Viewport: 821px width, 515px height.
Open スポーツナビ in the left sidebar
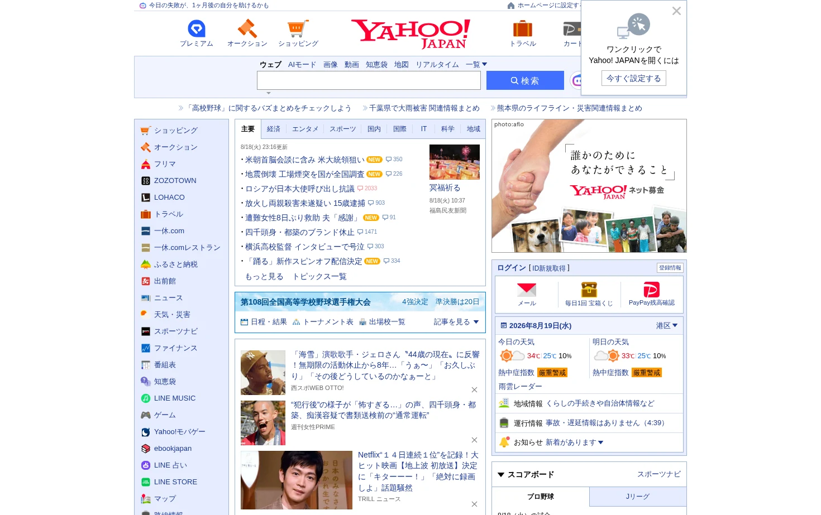pos(169,331)
